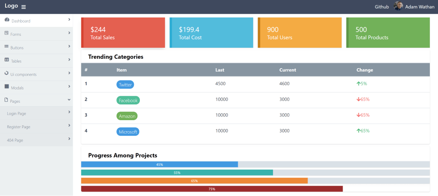Click the 4500 value in Twitter row

point(220,84)
